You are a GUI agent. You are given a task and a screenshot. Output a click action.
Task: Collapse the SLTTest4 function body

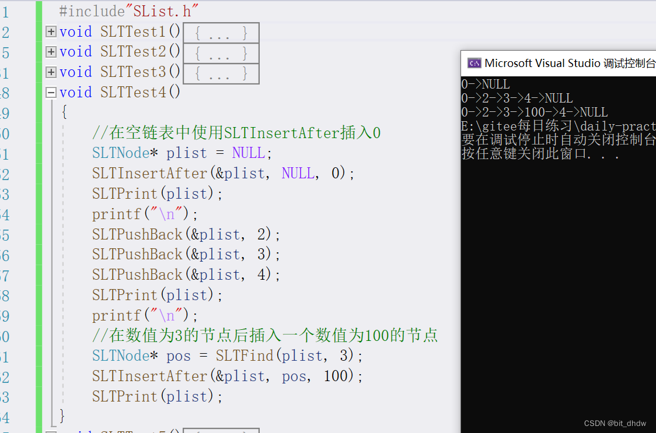tap(51, 92)
